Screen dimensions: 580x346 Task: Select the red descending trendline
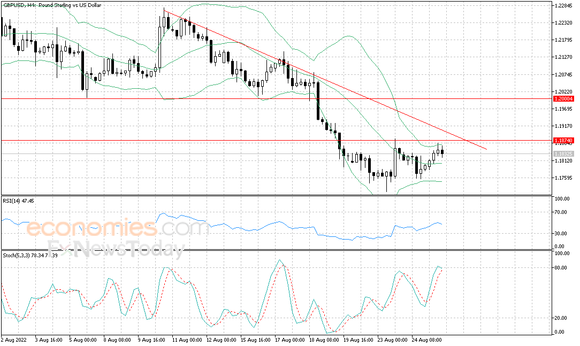325,79
